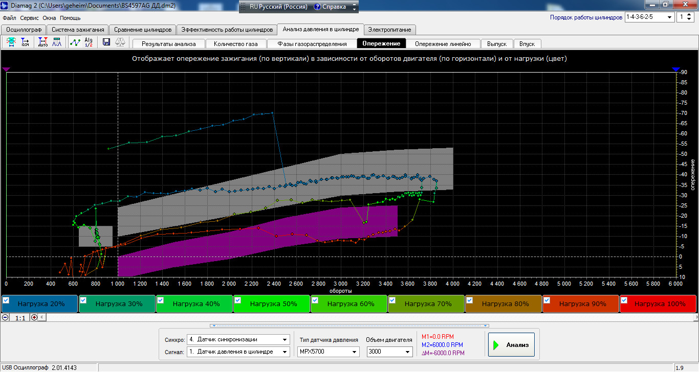The height and width of the screenshot is (372, 699).
Task: Click the M2=6000.0 RPM marker readout
Action: [x=442, y=345]
